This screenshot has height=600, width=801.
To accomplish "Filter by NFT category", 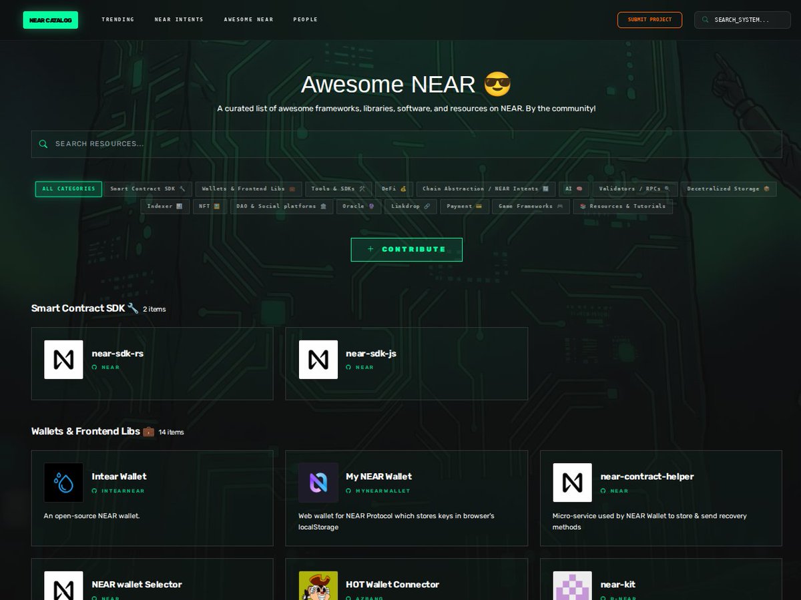I will pos(210,206).
